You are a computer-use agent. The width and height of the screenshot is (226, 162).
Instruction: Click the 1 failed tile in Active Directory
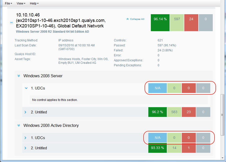(189, 148)
